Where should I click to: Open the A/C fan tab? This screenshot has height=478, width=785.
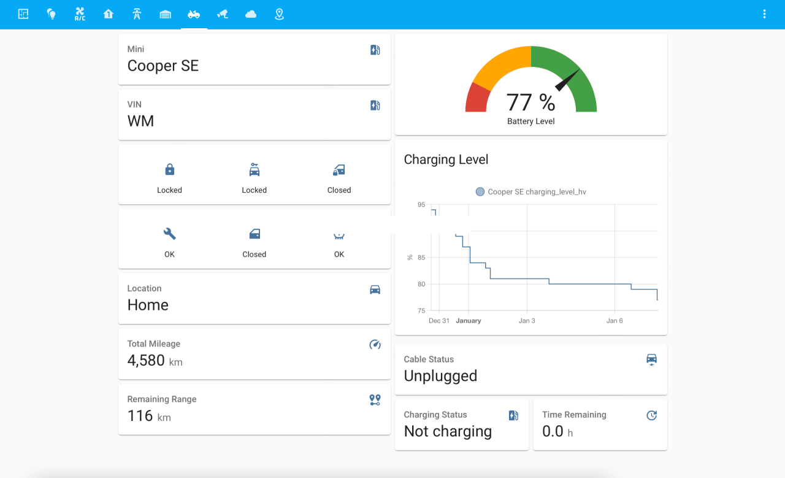click(80, 14)
